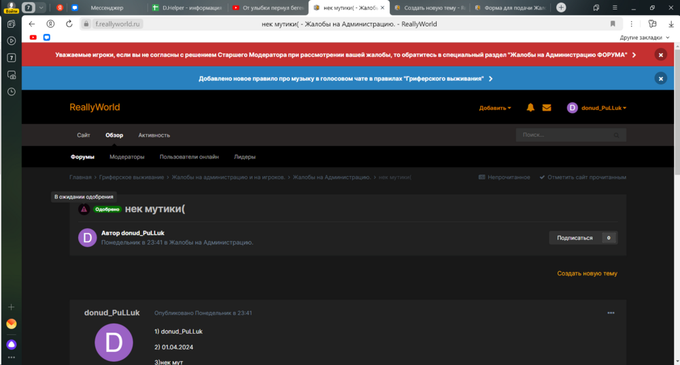Close the active нек мутики tab
This screenshot has width=680, height=365.
(382, 7)
